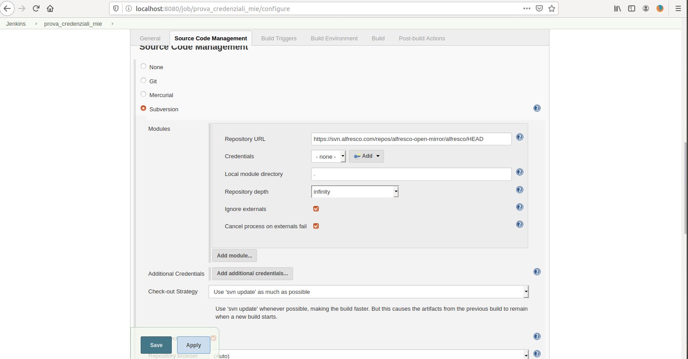688x359 pixels.
Task: Select the Git radio button
Action: click(143, 80)
